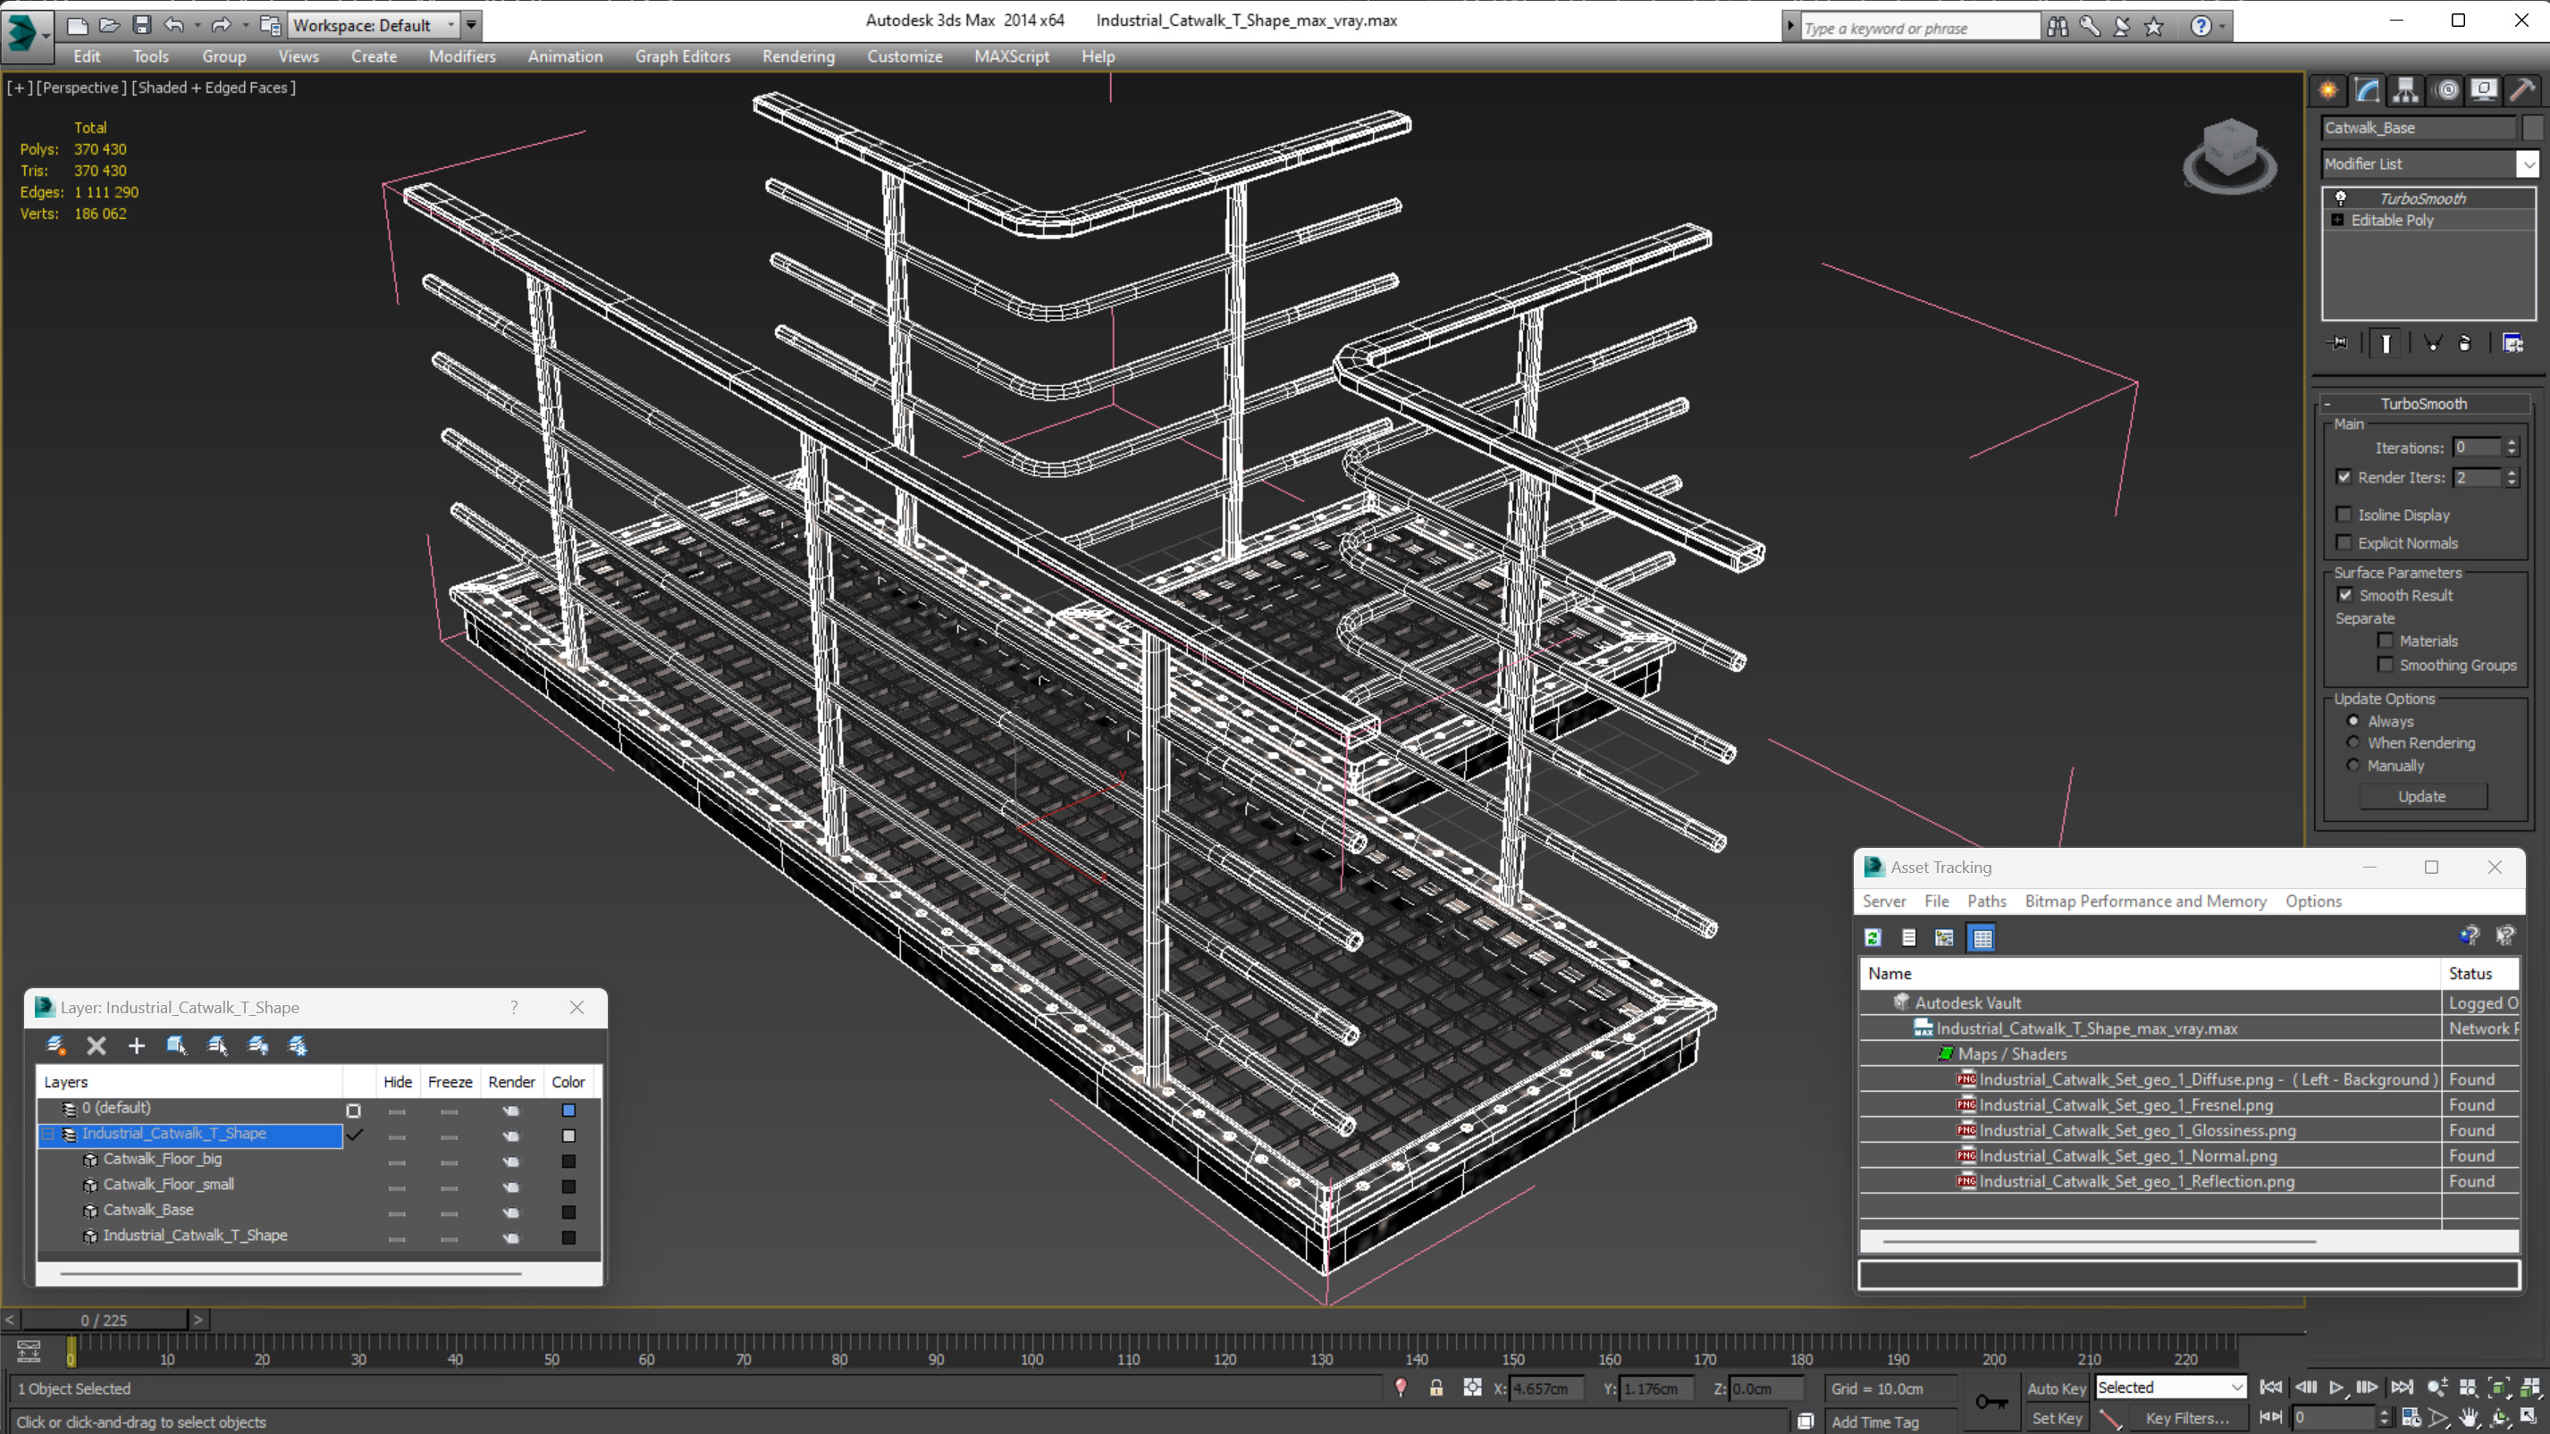2550x1434 pixels.
Task: Open the Create command panel tab
Action: tap(2328, 90)
